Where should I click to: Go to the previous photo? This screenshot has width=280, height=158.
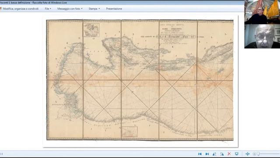(200, 154)
